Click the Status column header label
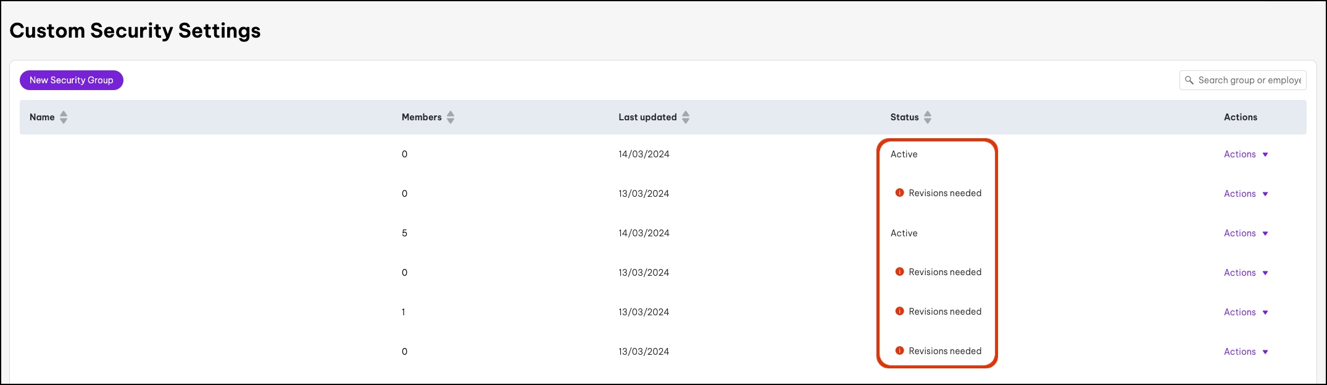 (904, 117)
